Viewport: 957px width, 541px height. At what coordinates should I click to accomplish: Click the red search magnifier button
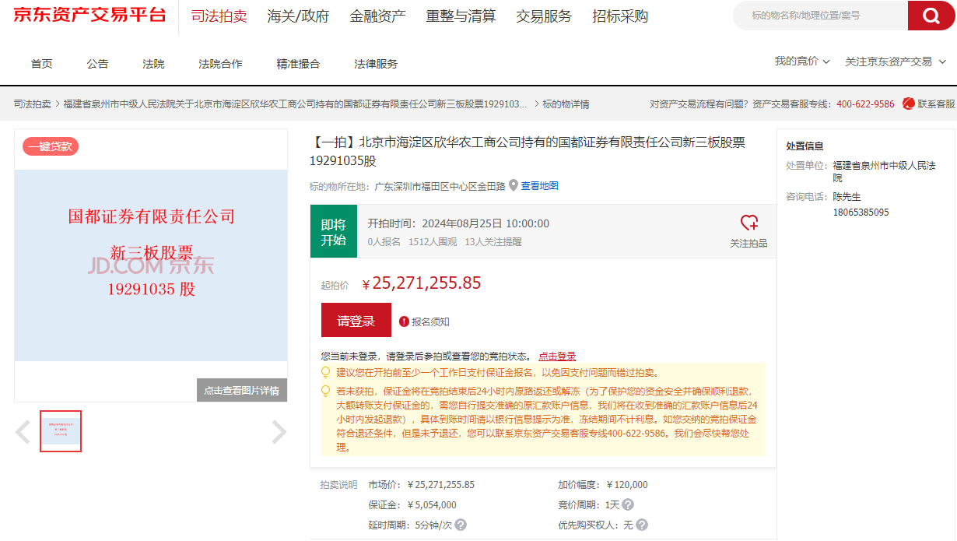pos(931,16)
